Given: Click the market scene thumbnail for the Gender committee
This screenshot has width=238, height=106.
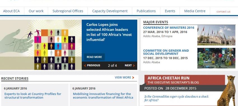Looking at the screenshot, I should point(216,58).
